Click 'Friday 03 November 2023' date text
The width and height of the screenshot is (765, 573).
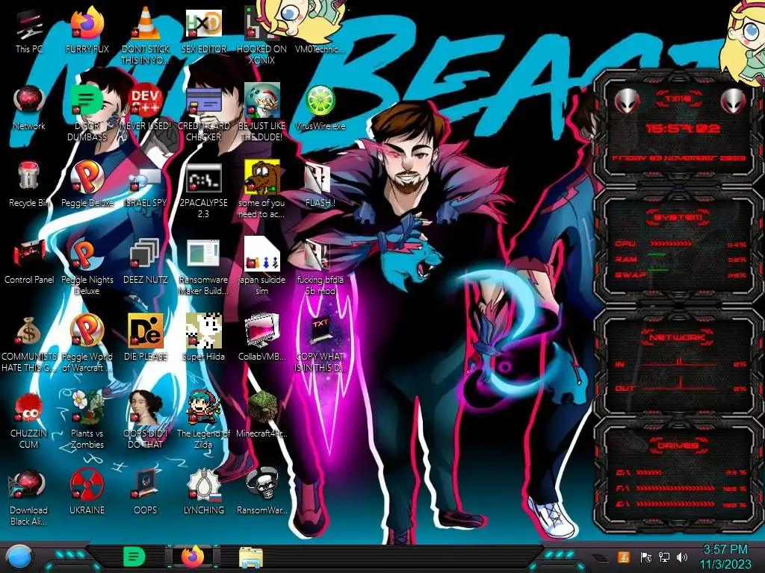coord(678,158)
